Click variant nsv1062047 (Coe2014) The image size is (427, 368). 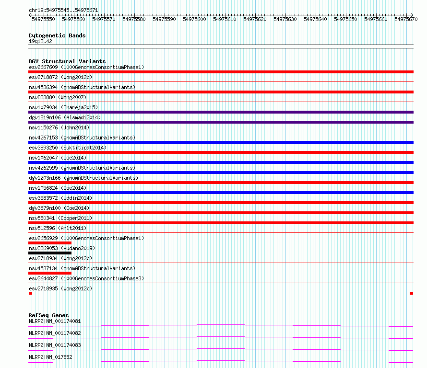(58, 158)
